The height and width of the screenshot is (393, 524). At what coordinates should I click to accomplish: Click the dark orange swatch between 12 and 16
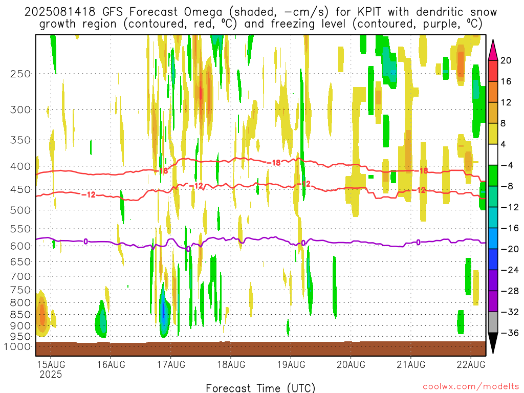[x=493, y=92]
